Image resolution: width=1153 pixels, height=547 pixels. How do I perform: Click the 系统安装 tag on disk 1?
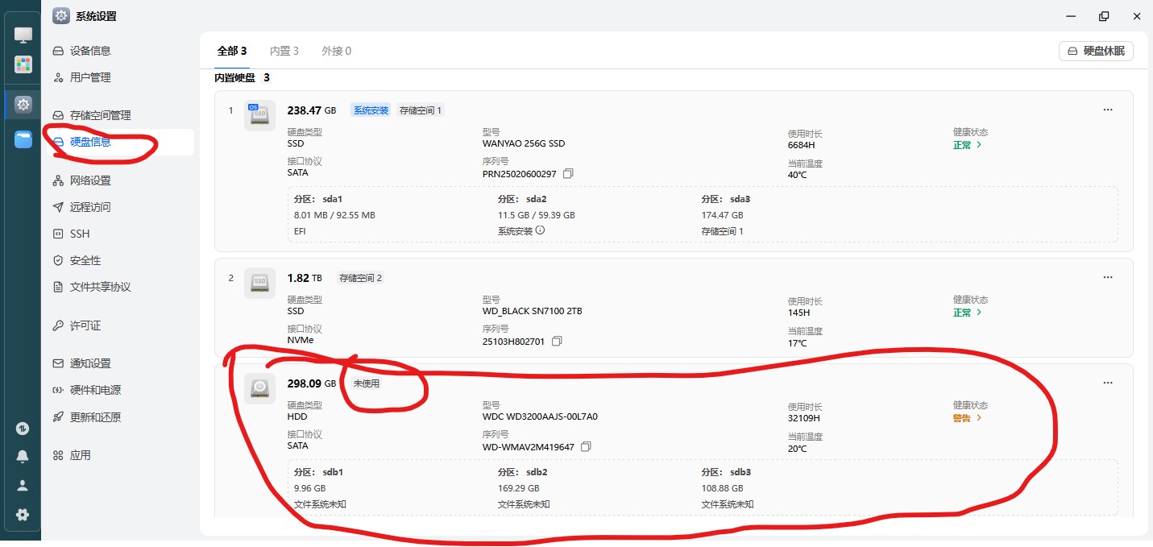point(371,110)
